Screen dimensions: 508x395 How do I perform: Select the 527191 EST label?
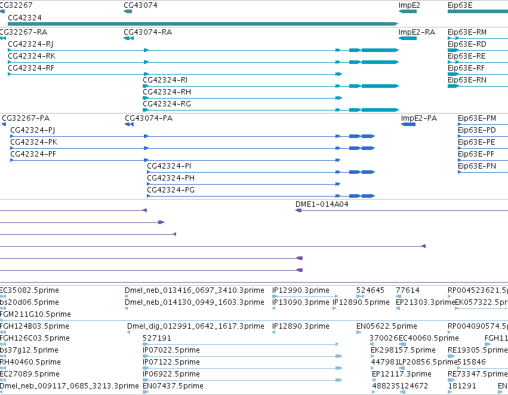click(x=157, y=339)
